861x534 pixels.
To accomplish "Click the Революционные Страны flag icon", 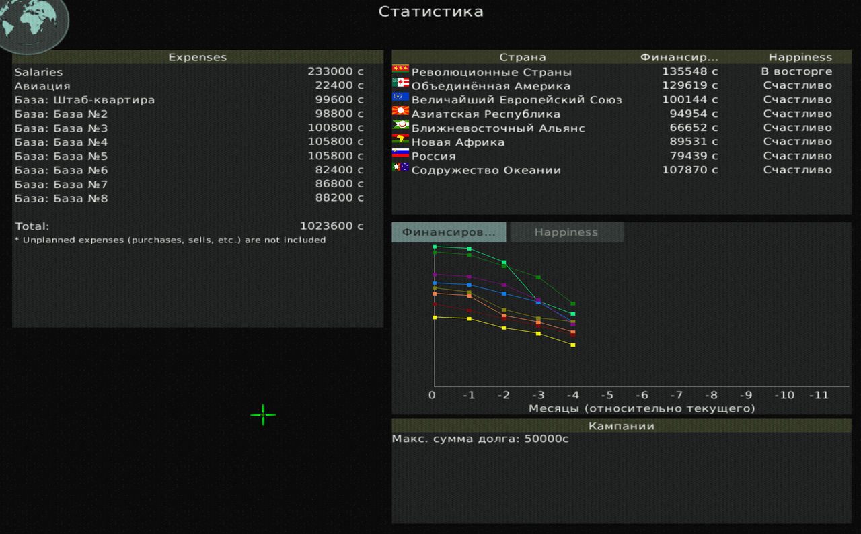I will pos(401,69).
